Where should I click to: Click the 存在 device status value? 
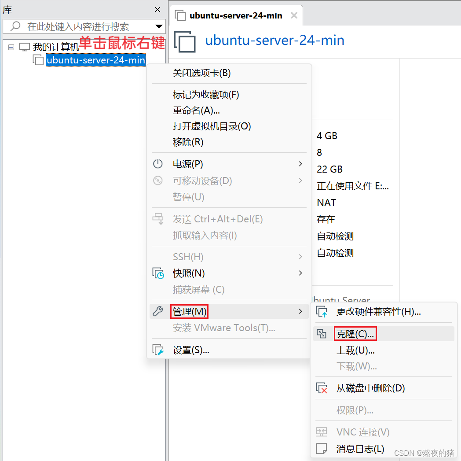tap(326, 219)
